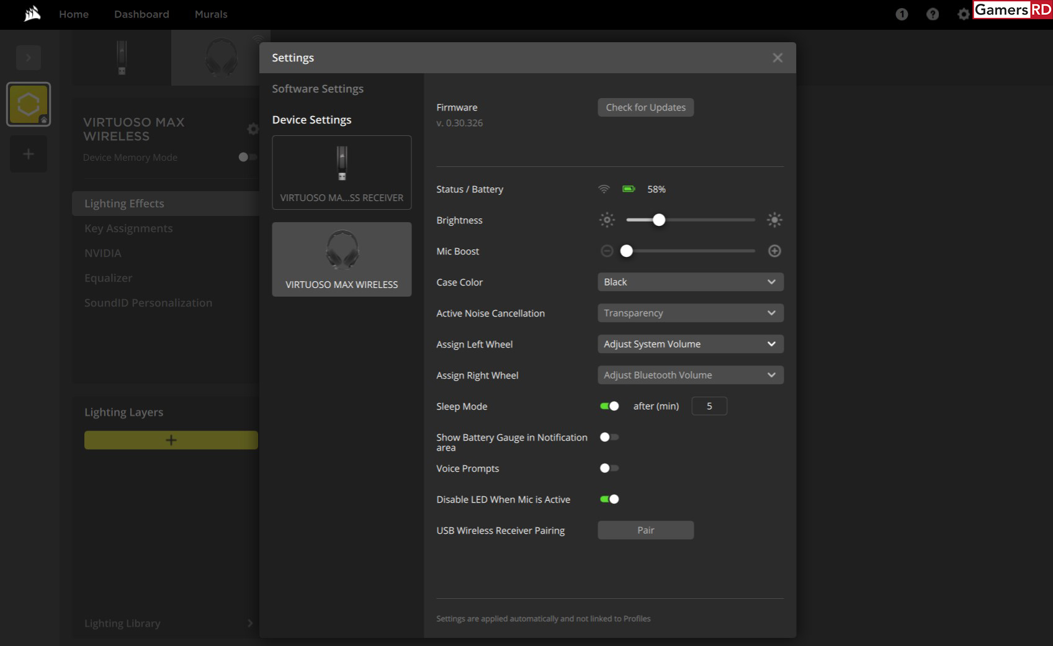The image size is (1053, 646).
Task: Open global settings gear in top bar
Action: coord(963,14)
